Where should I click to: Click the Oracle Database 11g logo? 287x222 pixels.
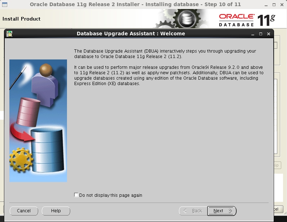[x=247, y=20]
